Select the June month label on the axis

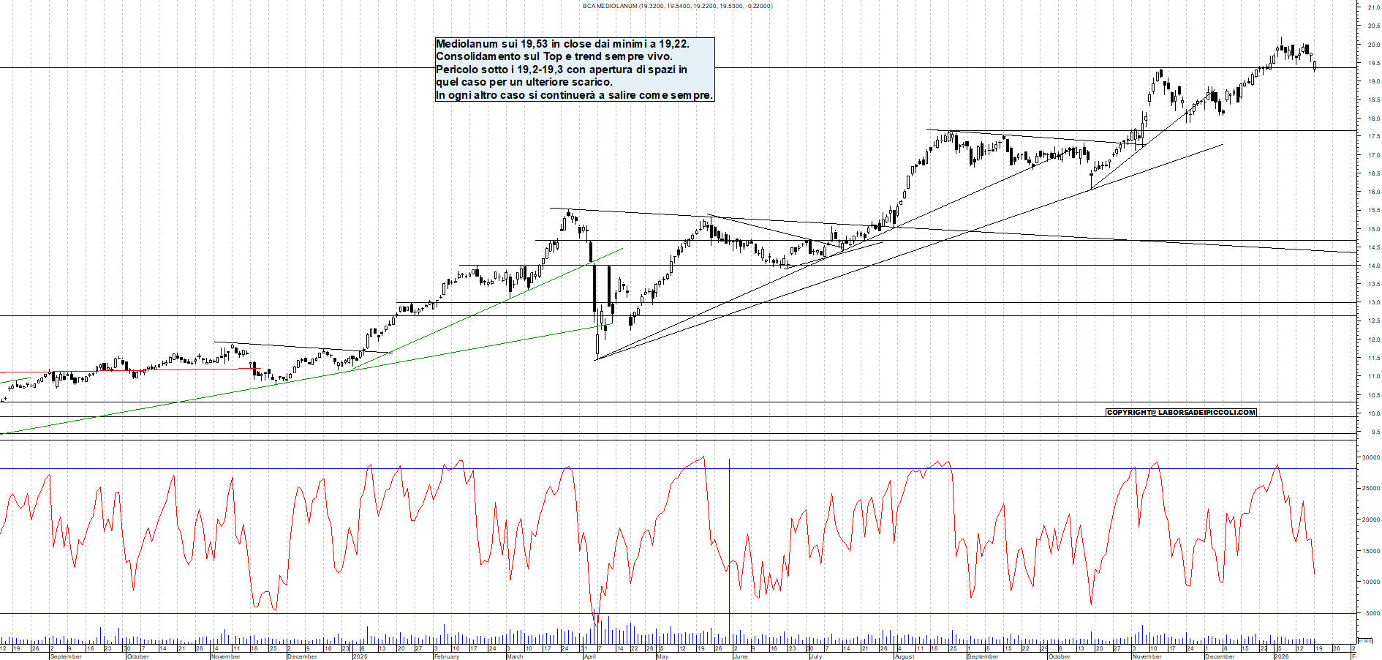click(741, 657)
